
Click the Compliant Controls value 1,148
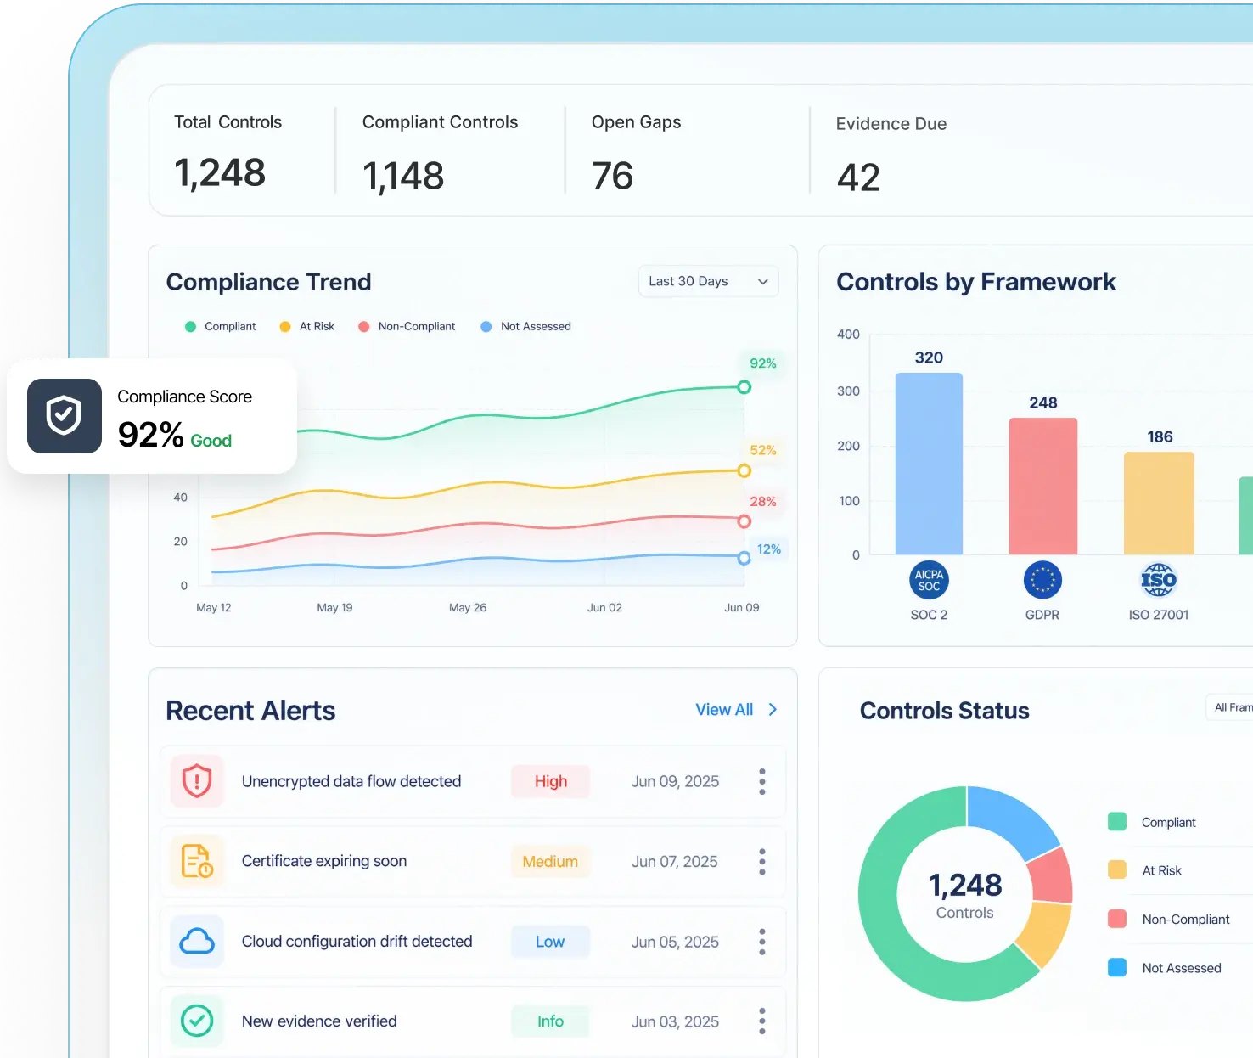tap(403, 177)
